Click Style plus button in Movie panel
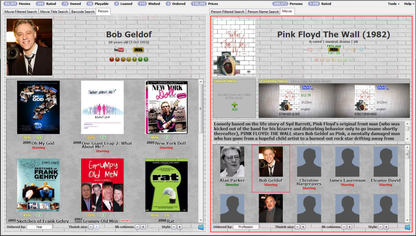This screenshot has height=236, width=416. (386, 227)
